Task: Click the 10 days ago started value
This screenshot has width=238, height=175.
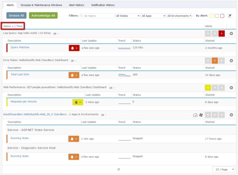Action: tap(213, 75)
